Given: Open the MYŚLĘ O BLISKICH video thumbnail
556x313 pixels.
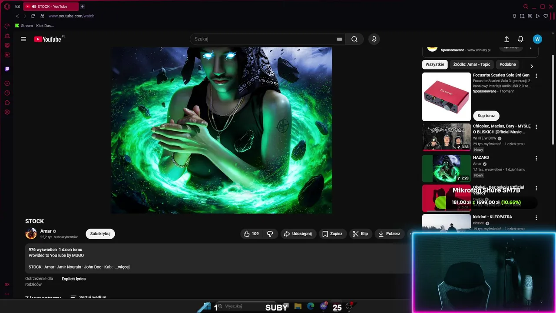Looking at the screenshot, I should [x=446, y=137].
